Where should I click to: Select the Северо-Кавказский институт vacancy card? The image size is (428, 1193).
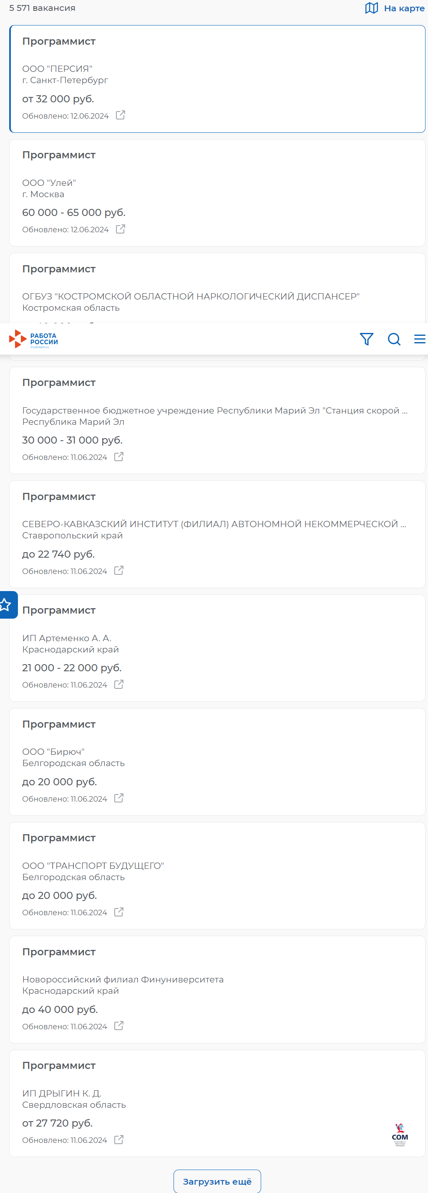[217, 533]
